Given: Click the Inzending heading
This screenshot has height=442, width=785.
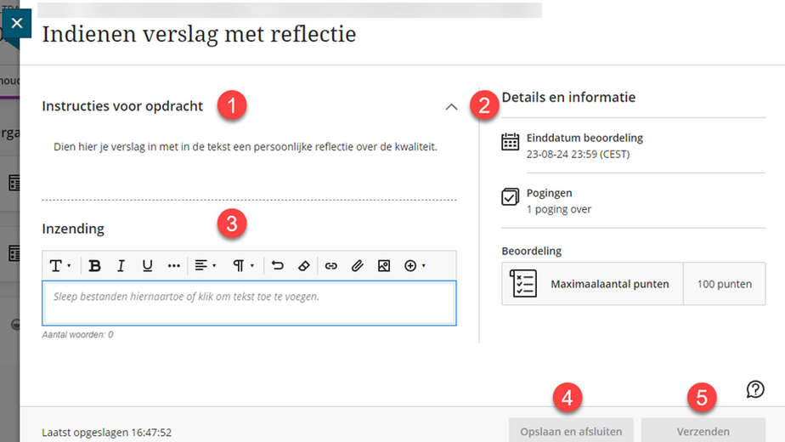Looking at the screenshot, I should pyautogui.click(x=73, y=229).
